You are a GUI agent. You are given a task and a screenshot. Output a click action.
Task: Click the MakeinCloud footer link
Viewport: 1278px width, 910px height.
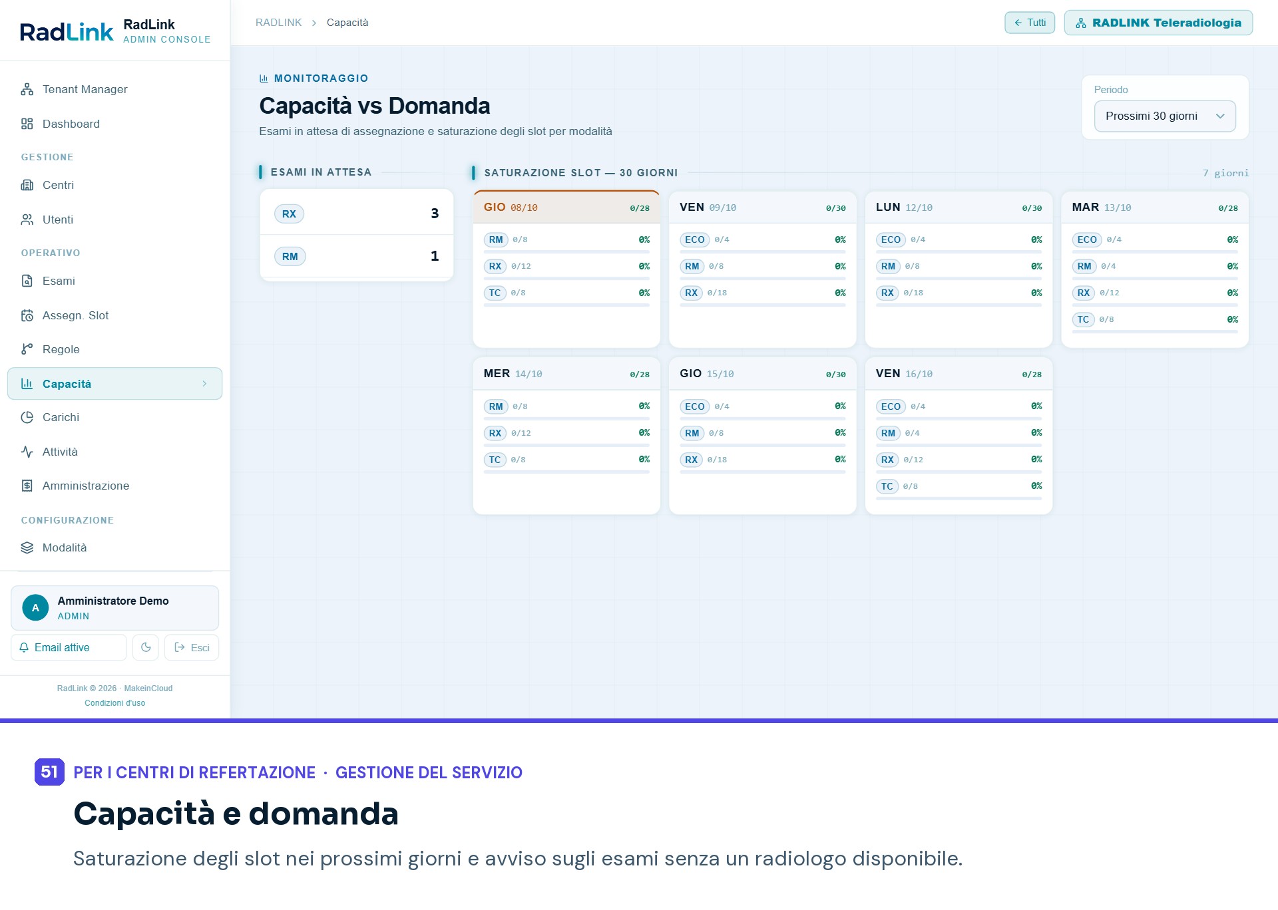coord(148,688)
